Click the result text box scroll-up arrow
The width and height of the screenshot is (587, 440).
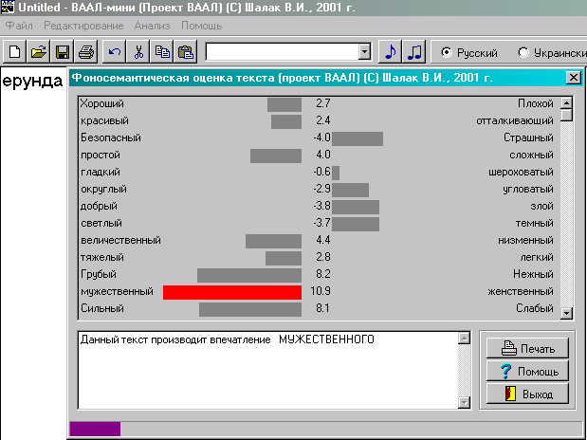tap(464, 339)
